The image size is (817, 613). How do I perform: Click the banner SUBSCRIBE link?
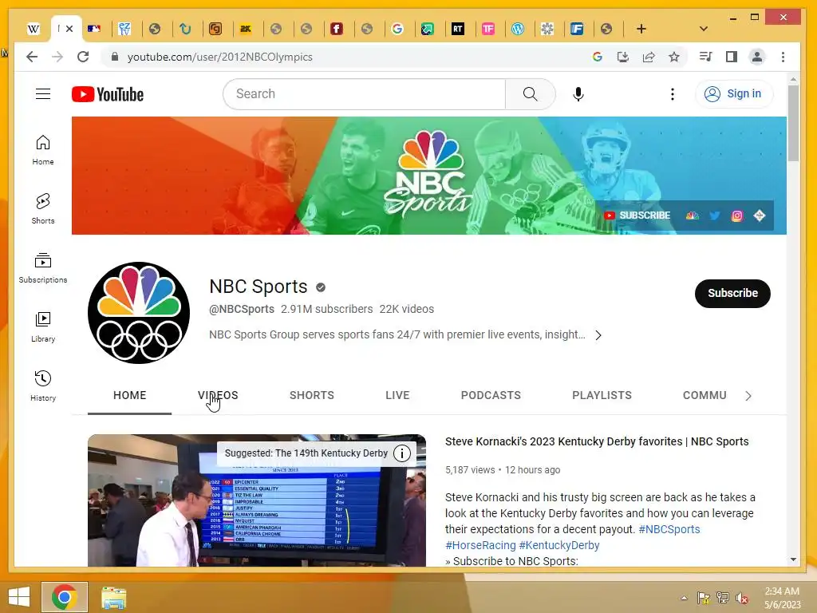[637, 216]
